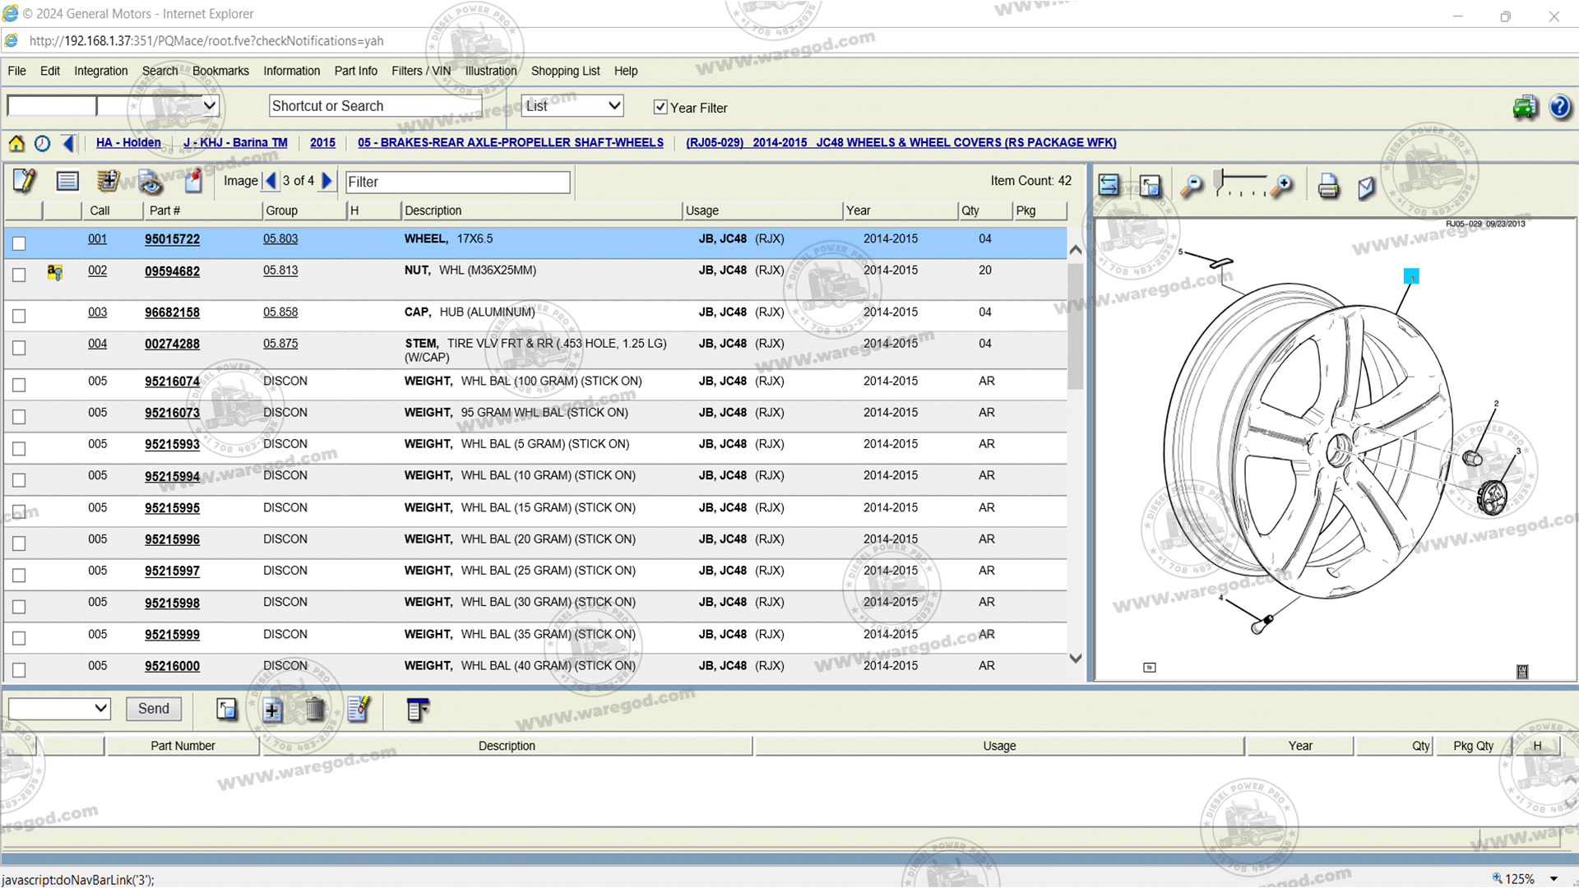Viewport: 1579px width, 888px height.
Task: Click the home icon in breadcrumb bar
Action: (16, 144)
